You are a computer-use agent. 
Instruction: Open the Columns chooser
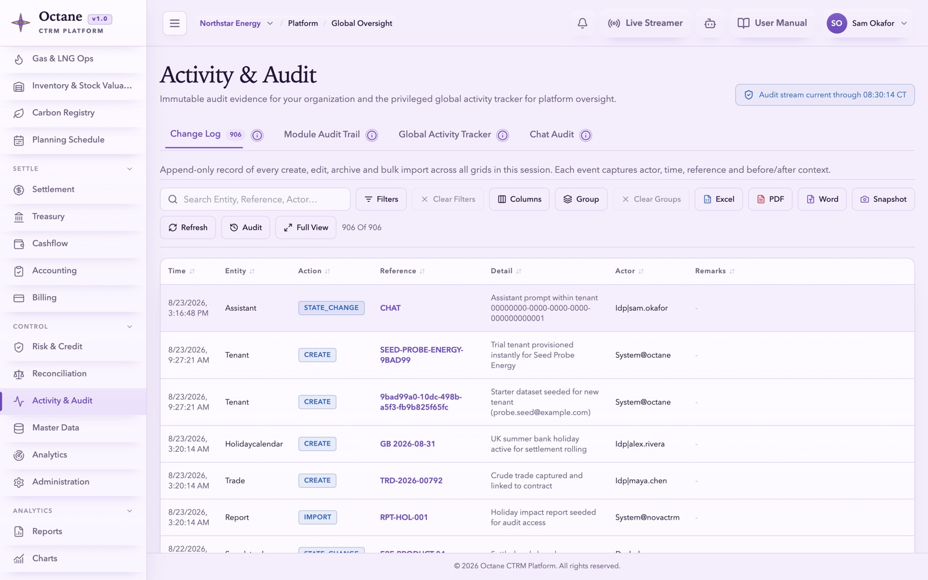(x=519, y=199)
